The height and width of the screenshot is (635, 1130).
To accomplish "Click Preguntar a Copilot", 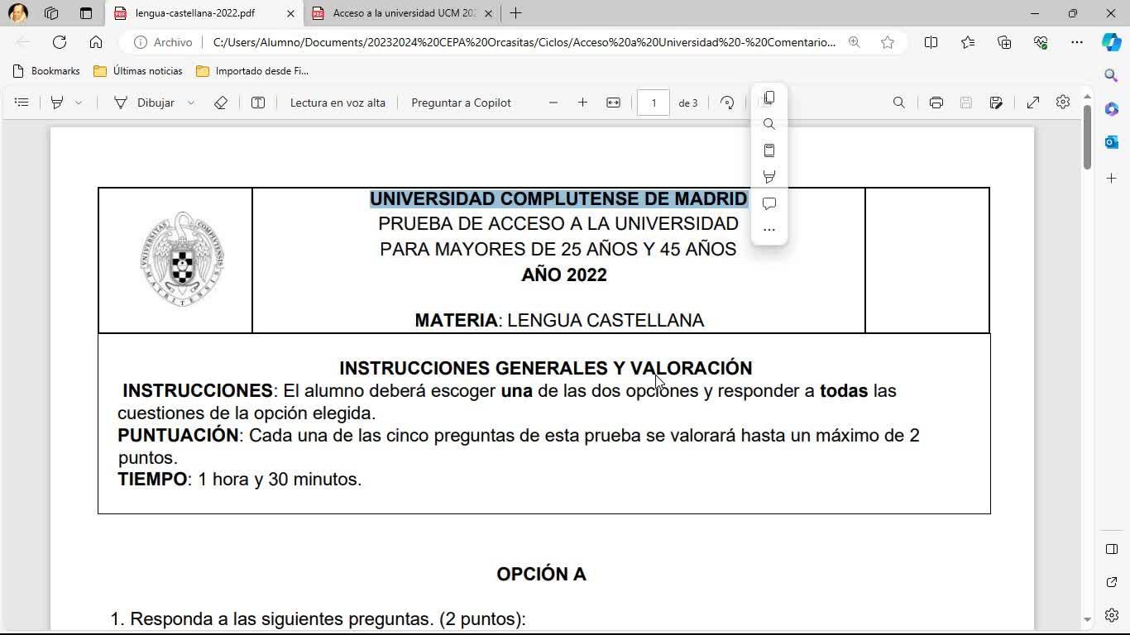I will (x=461, y=103).
